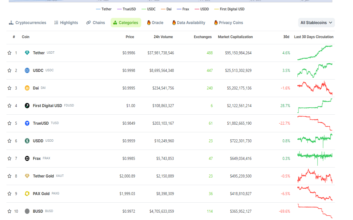This screenshot has width=353, height=220.
Task: Open Frax via its coin icon
Action: tap(27, 158)
